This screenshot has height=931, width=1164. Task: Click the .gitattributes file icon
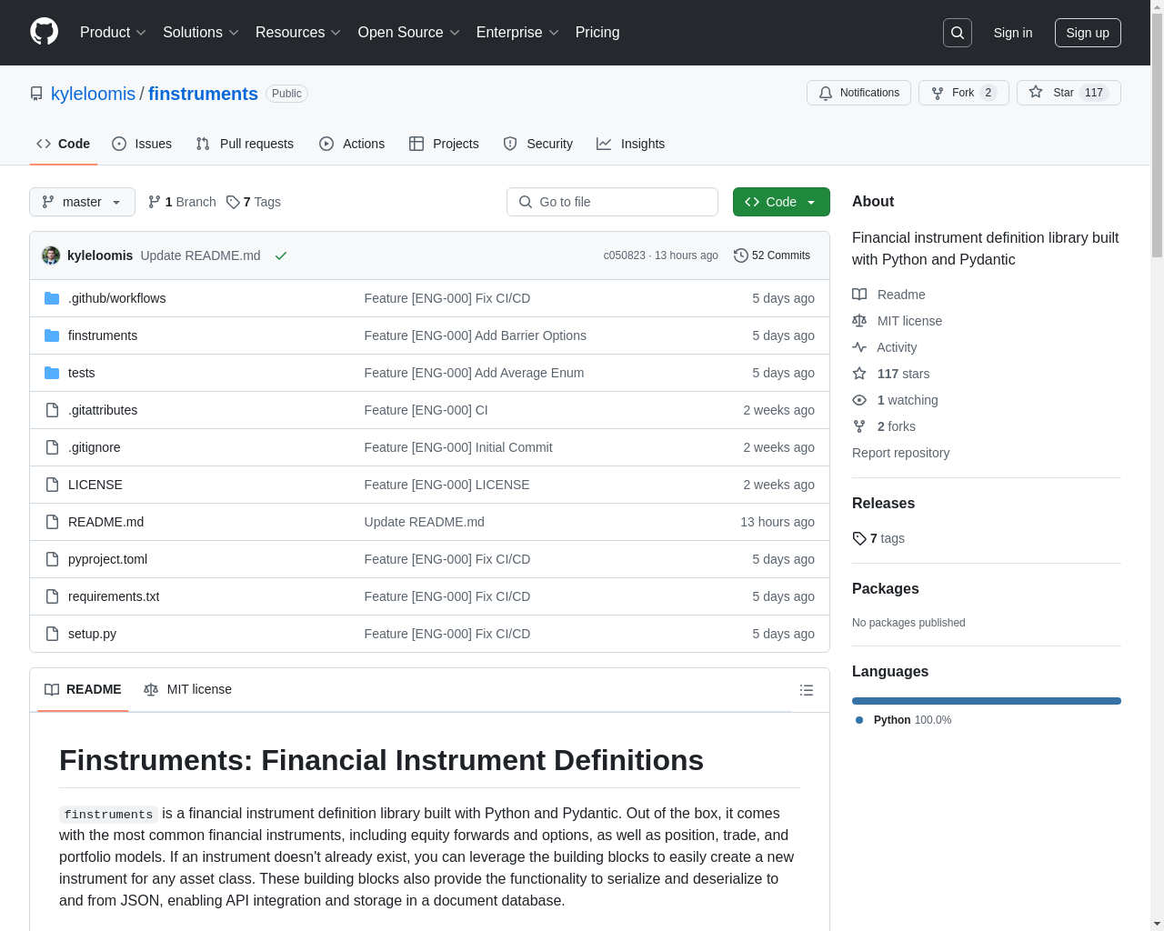coord(52,410)
